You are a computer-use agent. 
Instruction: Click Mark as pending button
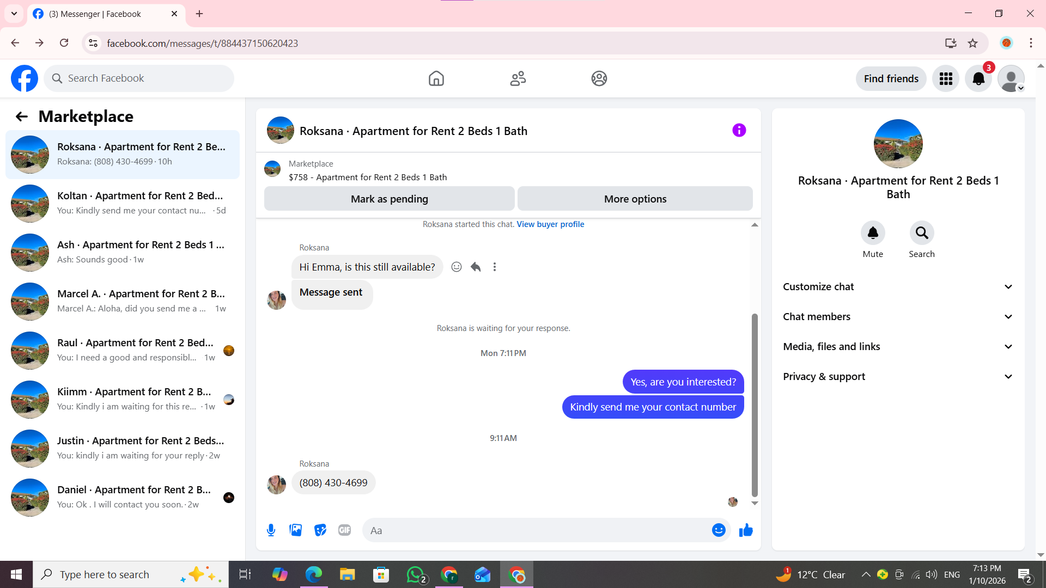click(389, 199)
